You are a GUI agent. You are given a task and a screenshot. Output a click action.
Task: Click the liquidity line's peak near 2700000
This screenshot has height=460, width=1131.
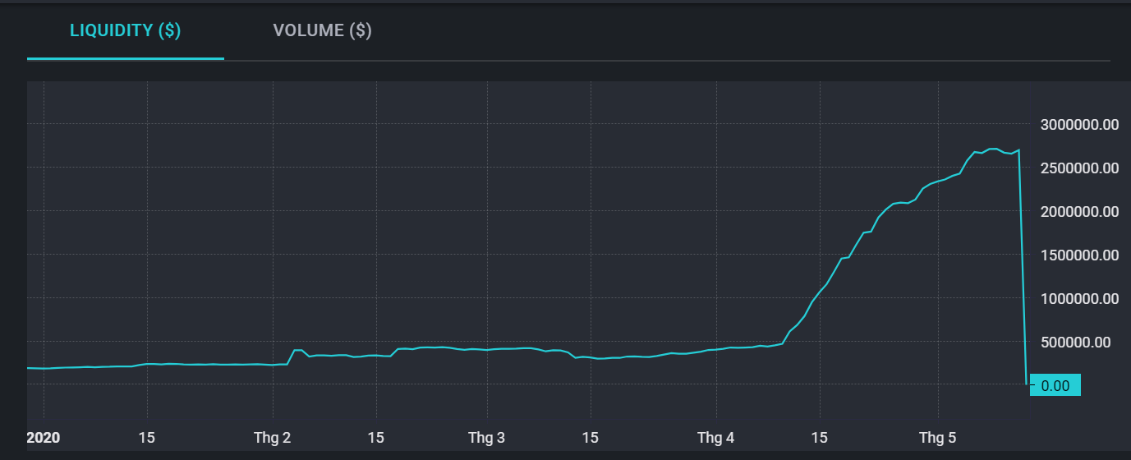point(994,149)
